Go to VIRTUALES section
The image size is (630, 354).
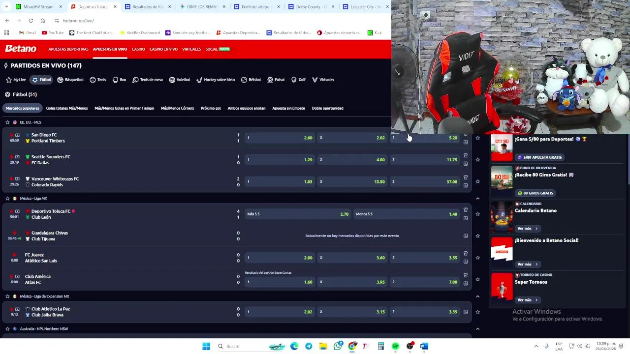click(x=191, y=49)
